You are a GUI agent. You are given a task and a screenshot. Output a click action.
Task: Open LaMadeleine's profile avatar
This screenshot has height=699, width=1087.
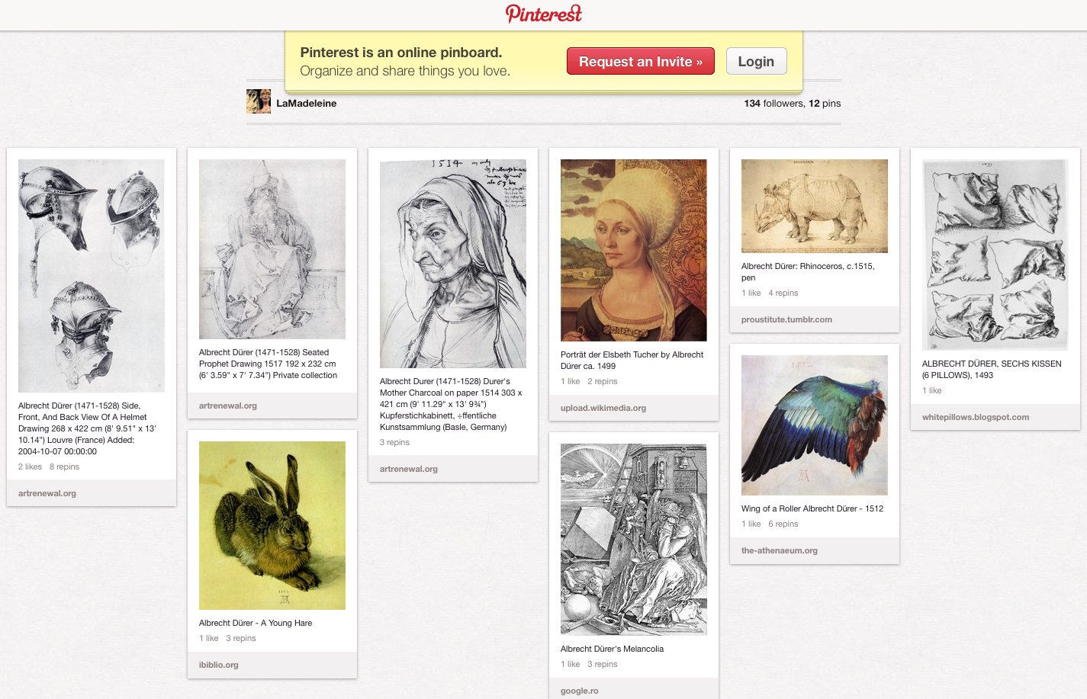click(259, 101)
